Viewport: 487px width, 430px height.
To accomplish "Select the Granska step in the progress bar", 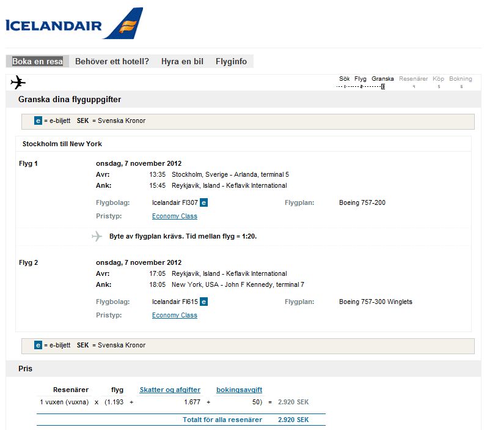I will 383,79.
